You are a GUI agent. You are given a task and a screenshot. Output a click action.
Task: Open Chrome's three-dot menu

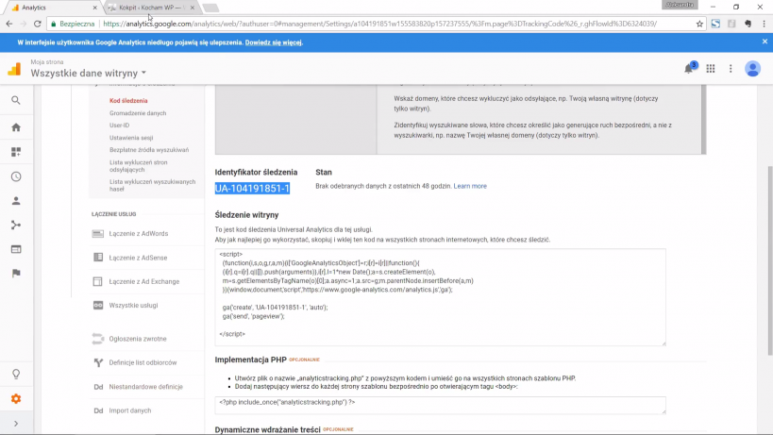(x=765, y=24)
